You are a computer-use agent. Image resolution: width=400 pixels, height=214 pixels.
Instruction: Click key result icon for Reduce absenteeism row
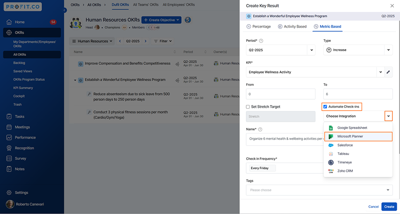point(89,94)
